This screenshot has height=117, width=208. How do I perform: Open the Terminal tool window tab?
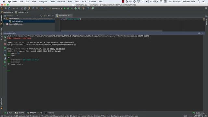coord(50,113)
